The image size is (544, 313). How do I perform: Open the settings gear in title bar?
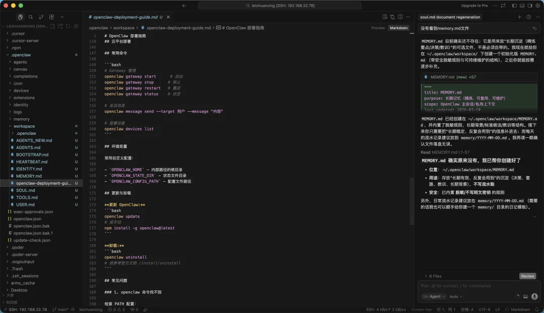pos(538,6)
